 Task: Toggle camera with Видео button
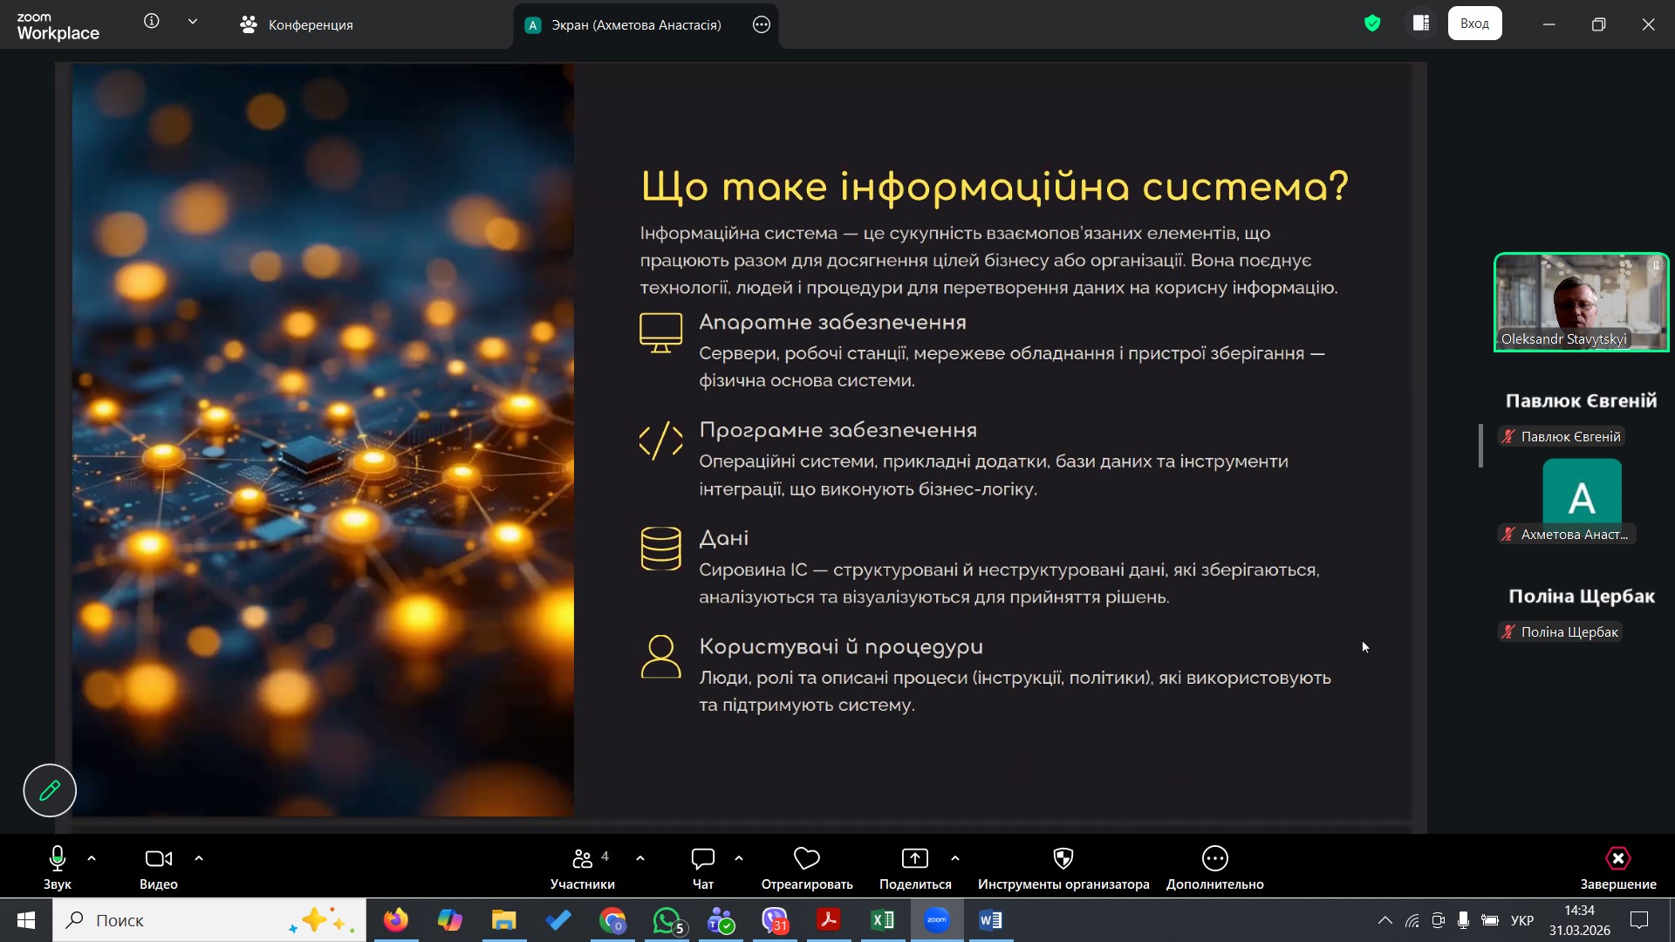click(158, 859)
